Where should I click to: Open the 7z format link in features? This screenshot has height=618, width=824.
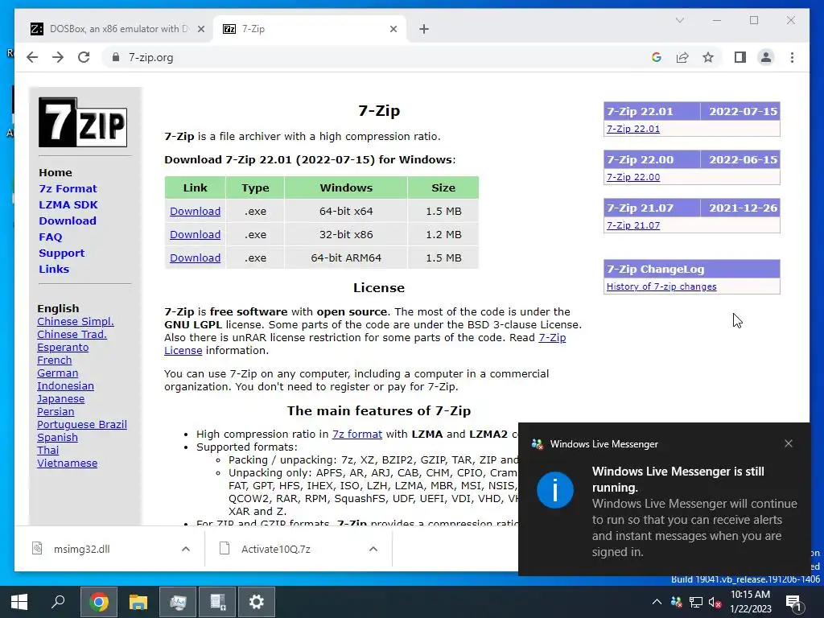[356, 434]
